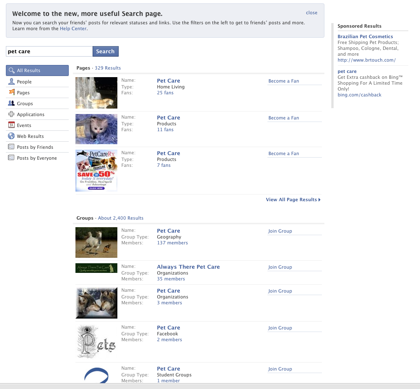Image resolution: width=420 pixels, height=389 pixels.
Task: Show the 329 Results pages link
Action: click(x=108, y=68)
